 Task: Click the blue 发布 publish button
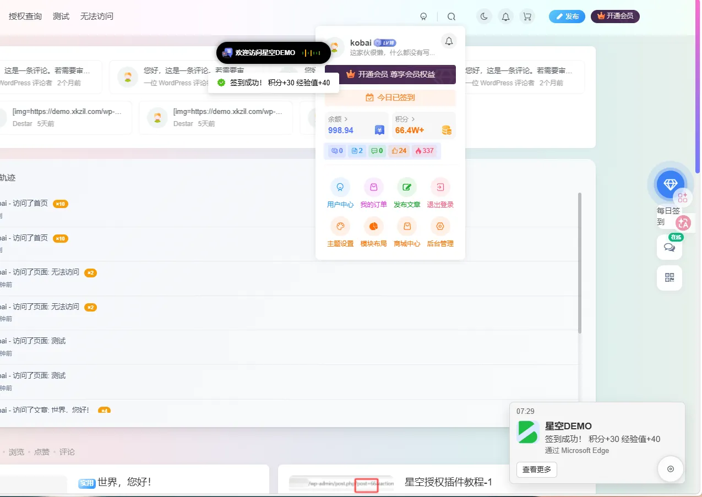point(567,16)
